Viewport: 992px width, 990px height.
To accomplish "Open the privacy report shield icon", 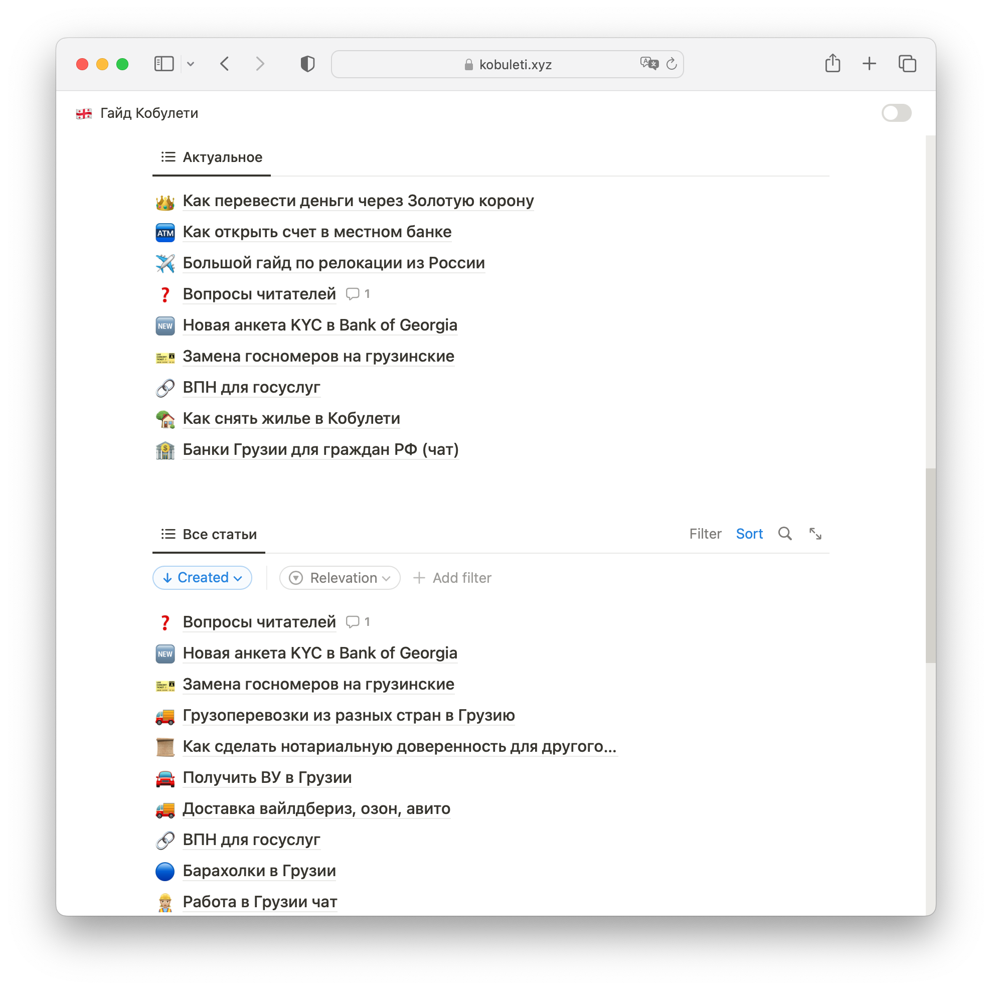I will point(307,64).
